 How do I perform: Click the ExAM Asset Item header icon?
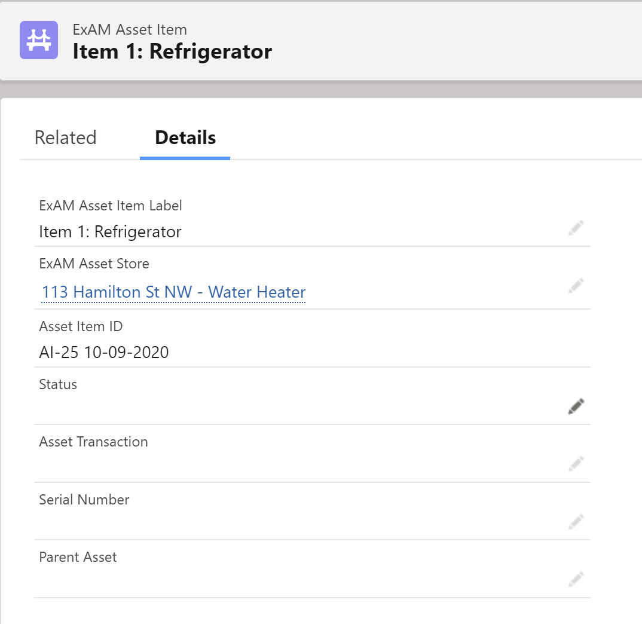pyautogui.click(x=39, y=40)
